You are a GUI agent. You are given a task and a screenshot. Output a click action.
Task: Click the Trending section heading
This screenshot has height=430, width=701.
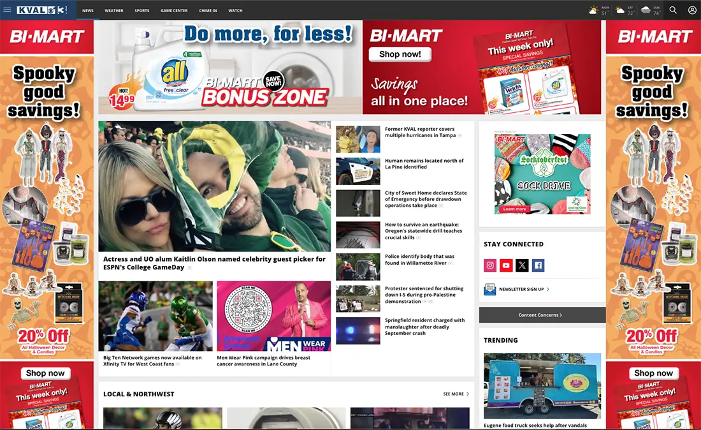[501, 340]
